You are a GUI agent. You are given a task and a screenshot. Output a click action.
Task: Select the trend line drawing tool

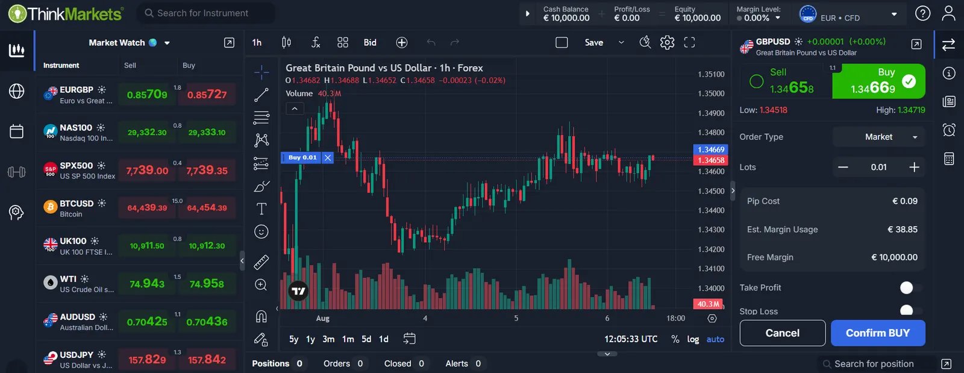click(x=261, y=95)
